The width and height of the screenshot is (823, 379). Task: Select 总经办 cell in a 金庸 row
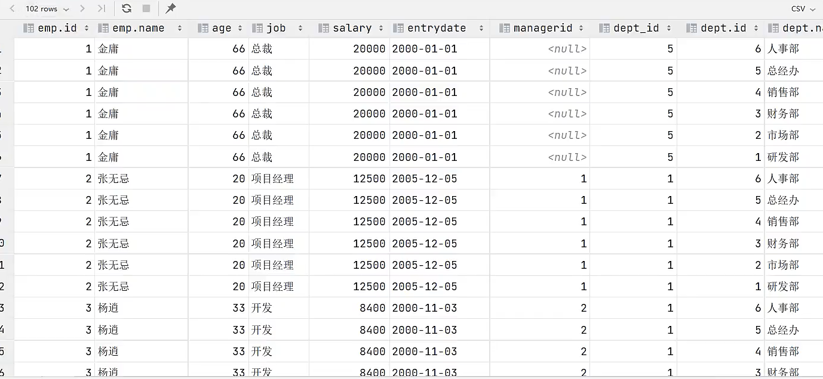(x=793, y=71)
